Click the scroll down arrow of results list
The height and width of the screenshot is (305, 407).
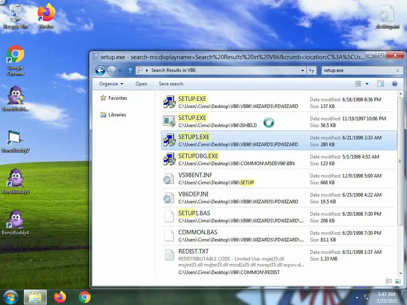(400, 273)
